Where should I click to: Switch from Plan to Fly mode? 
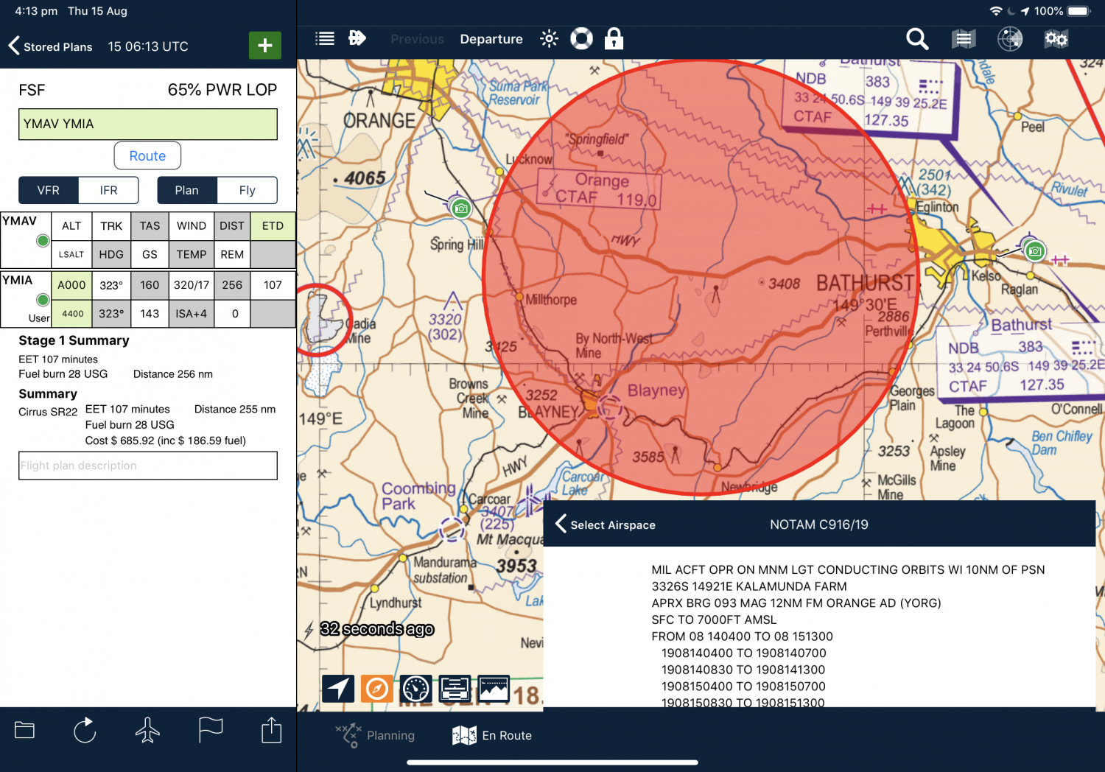247,190
